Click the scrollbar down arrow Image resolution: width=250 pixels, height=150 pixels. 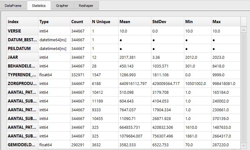[x=243, y=146]
